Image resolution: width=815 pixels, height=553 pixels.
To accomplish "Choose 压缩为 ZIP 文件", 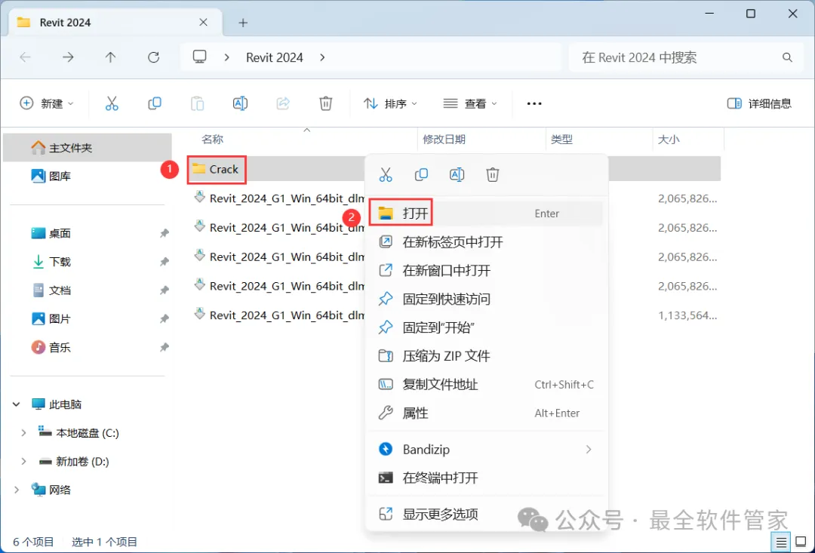I will [487, 356].
